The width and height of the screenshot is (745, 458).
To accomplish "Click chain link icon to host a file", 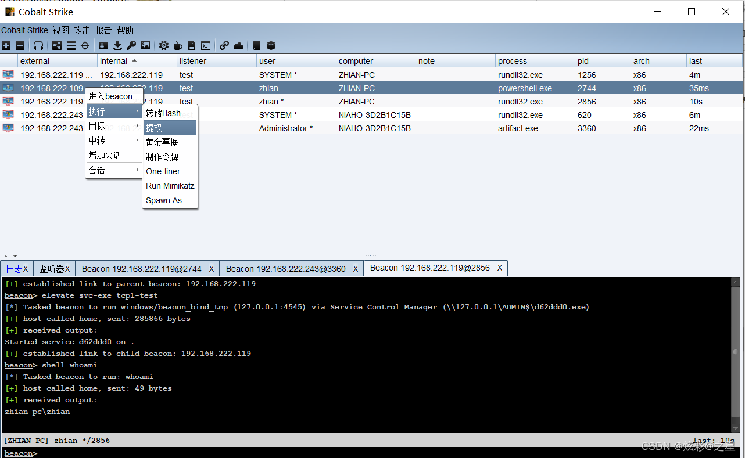I will pyautogui.click(x=224, y=45).
